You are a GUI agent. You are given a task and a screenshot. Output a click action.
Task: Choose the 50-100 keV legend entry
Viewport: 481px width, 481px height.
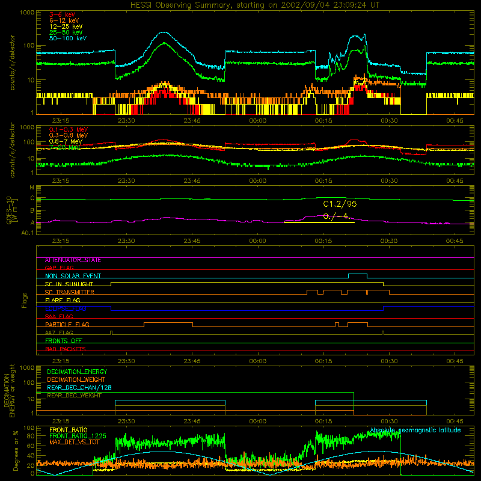pyautogui.click(x=68, y=38)
